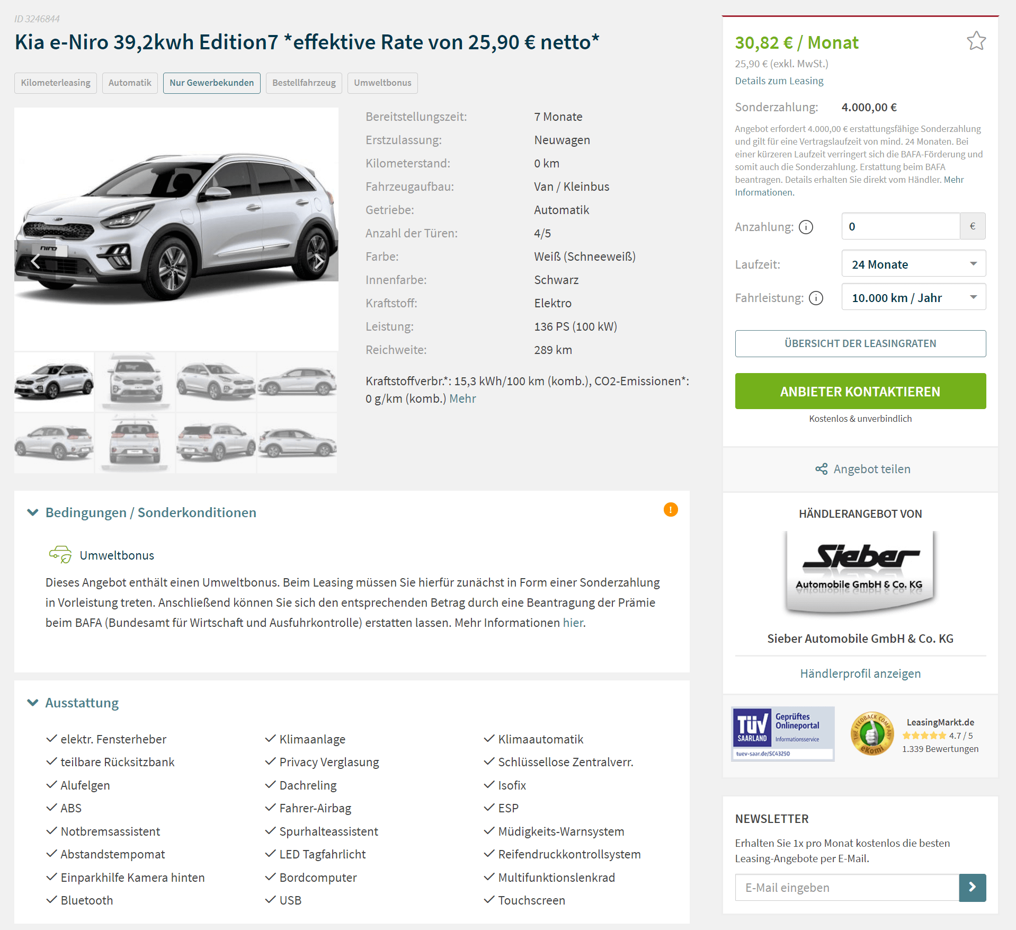Select thumbnail with front view of car

tap(135, 382)
